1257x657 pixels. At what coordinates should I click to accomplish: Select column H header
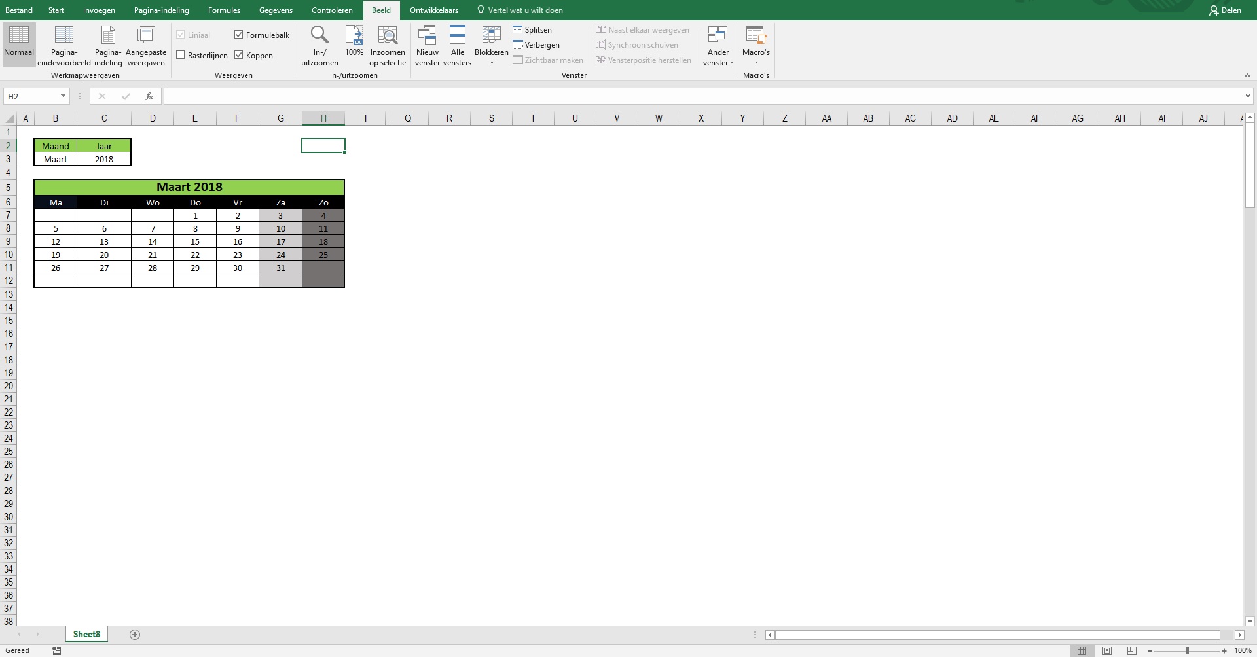point(323,118)
